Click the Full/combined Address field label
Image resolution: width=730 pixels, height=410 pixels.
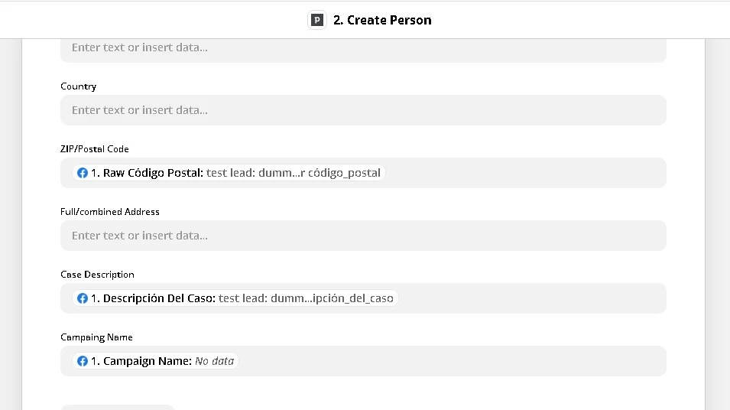click(x=110, y=212)
